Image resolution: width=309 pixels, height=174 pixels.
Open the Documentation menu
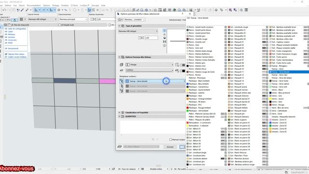[34, 5]
